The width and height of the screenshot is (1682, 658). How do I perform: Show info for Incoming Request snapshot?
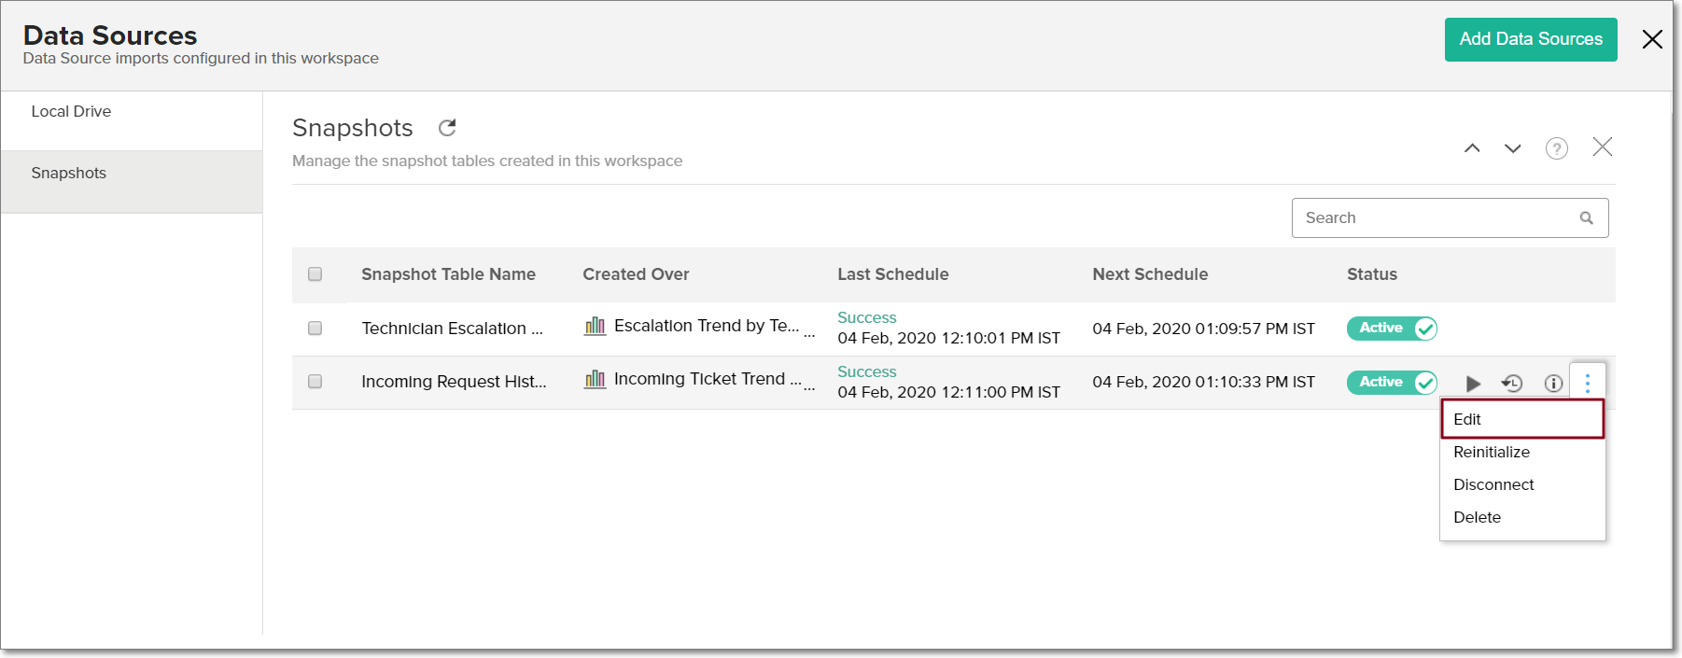coord(1553,384)
